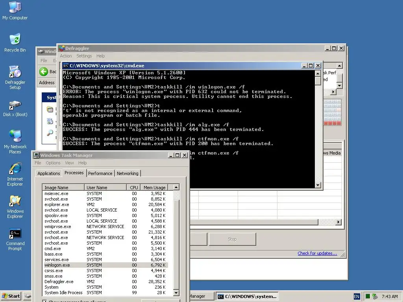Open the Recycle Bin icon
The image size is (403, 302).
point(15,42)
